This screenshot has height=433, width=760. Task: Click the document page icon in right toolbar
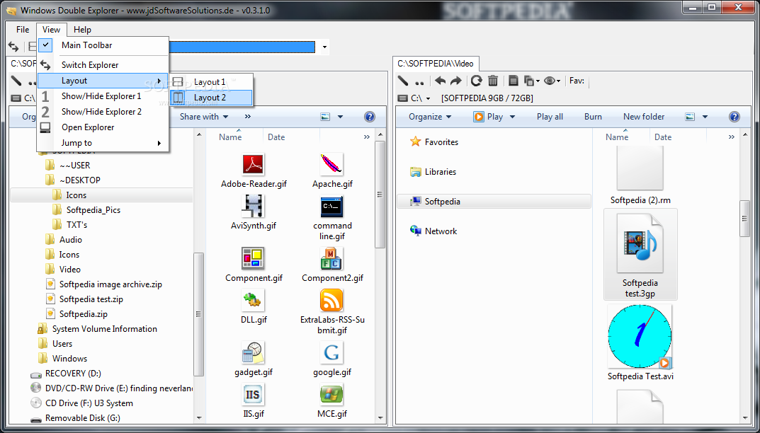[514, 81]
